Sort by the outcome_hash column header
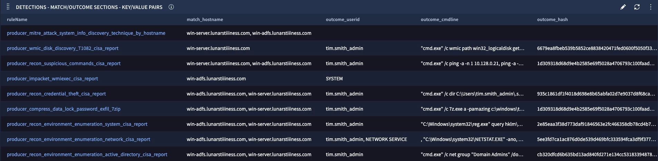658x161 pixels. 552,20
